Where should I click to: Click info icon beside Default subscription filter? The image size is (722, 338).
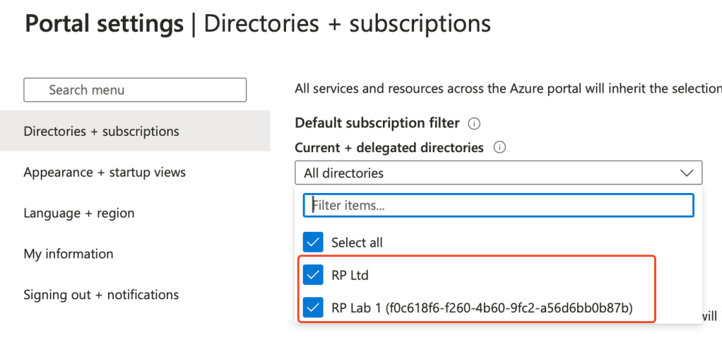(x=475, y=124)
